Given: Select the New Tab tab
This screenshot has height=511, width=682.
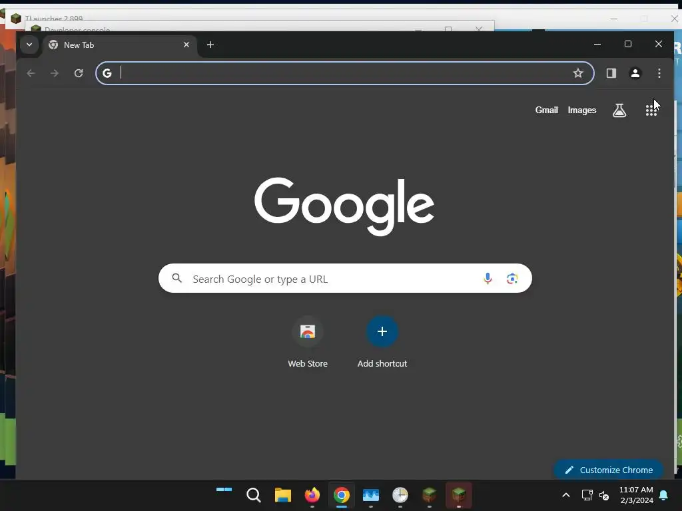Looking at the screenshot, I should pyautogui.click(x=120, y=45).
